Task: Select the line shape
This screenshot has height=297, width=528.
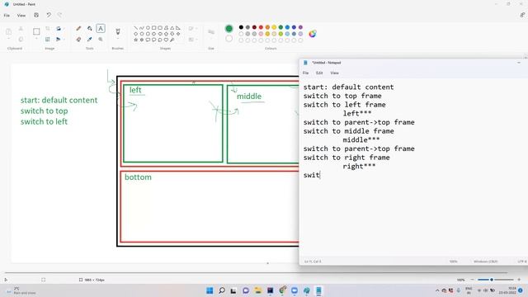Action: tap(135, 28)
